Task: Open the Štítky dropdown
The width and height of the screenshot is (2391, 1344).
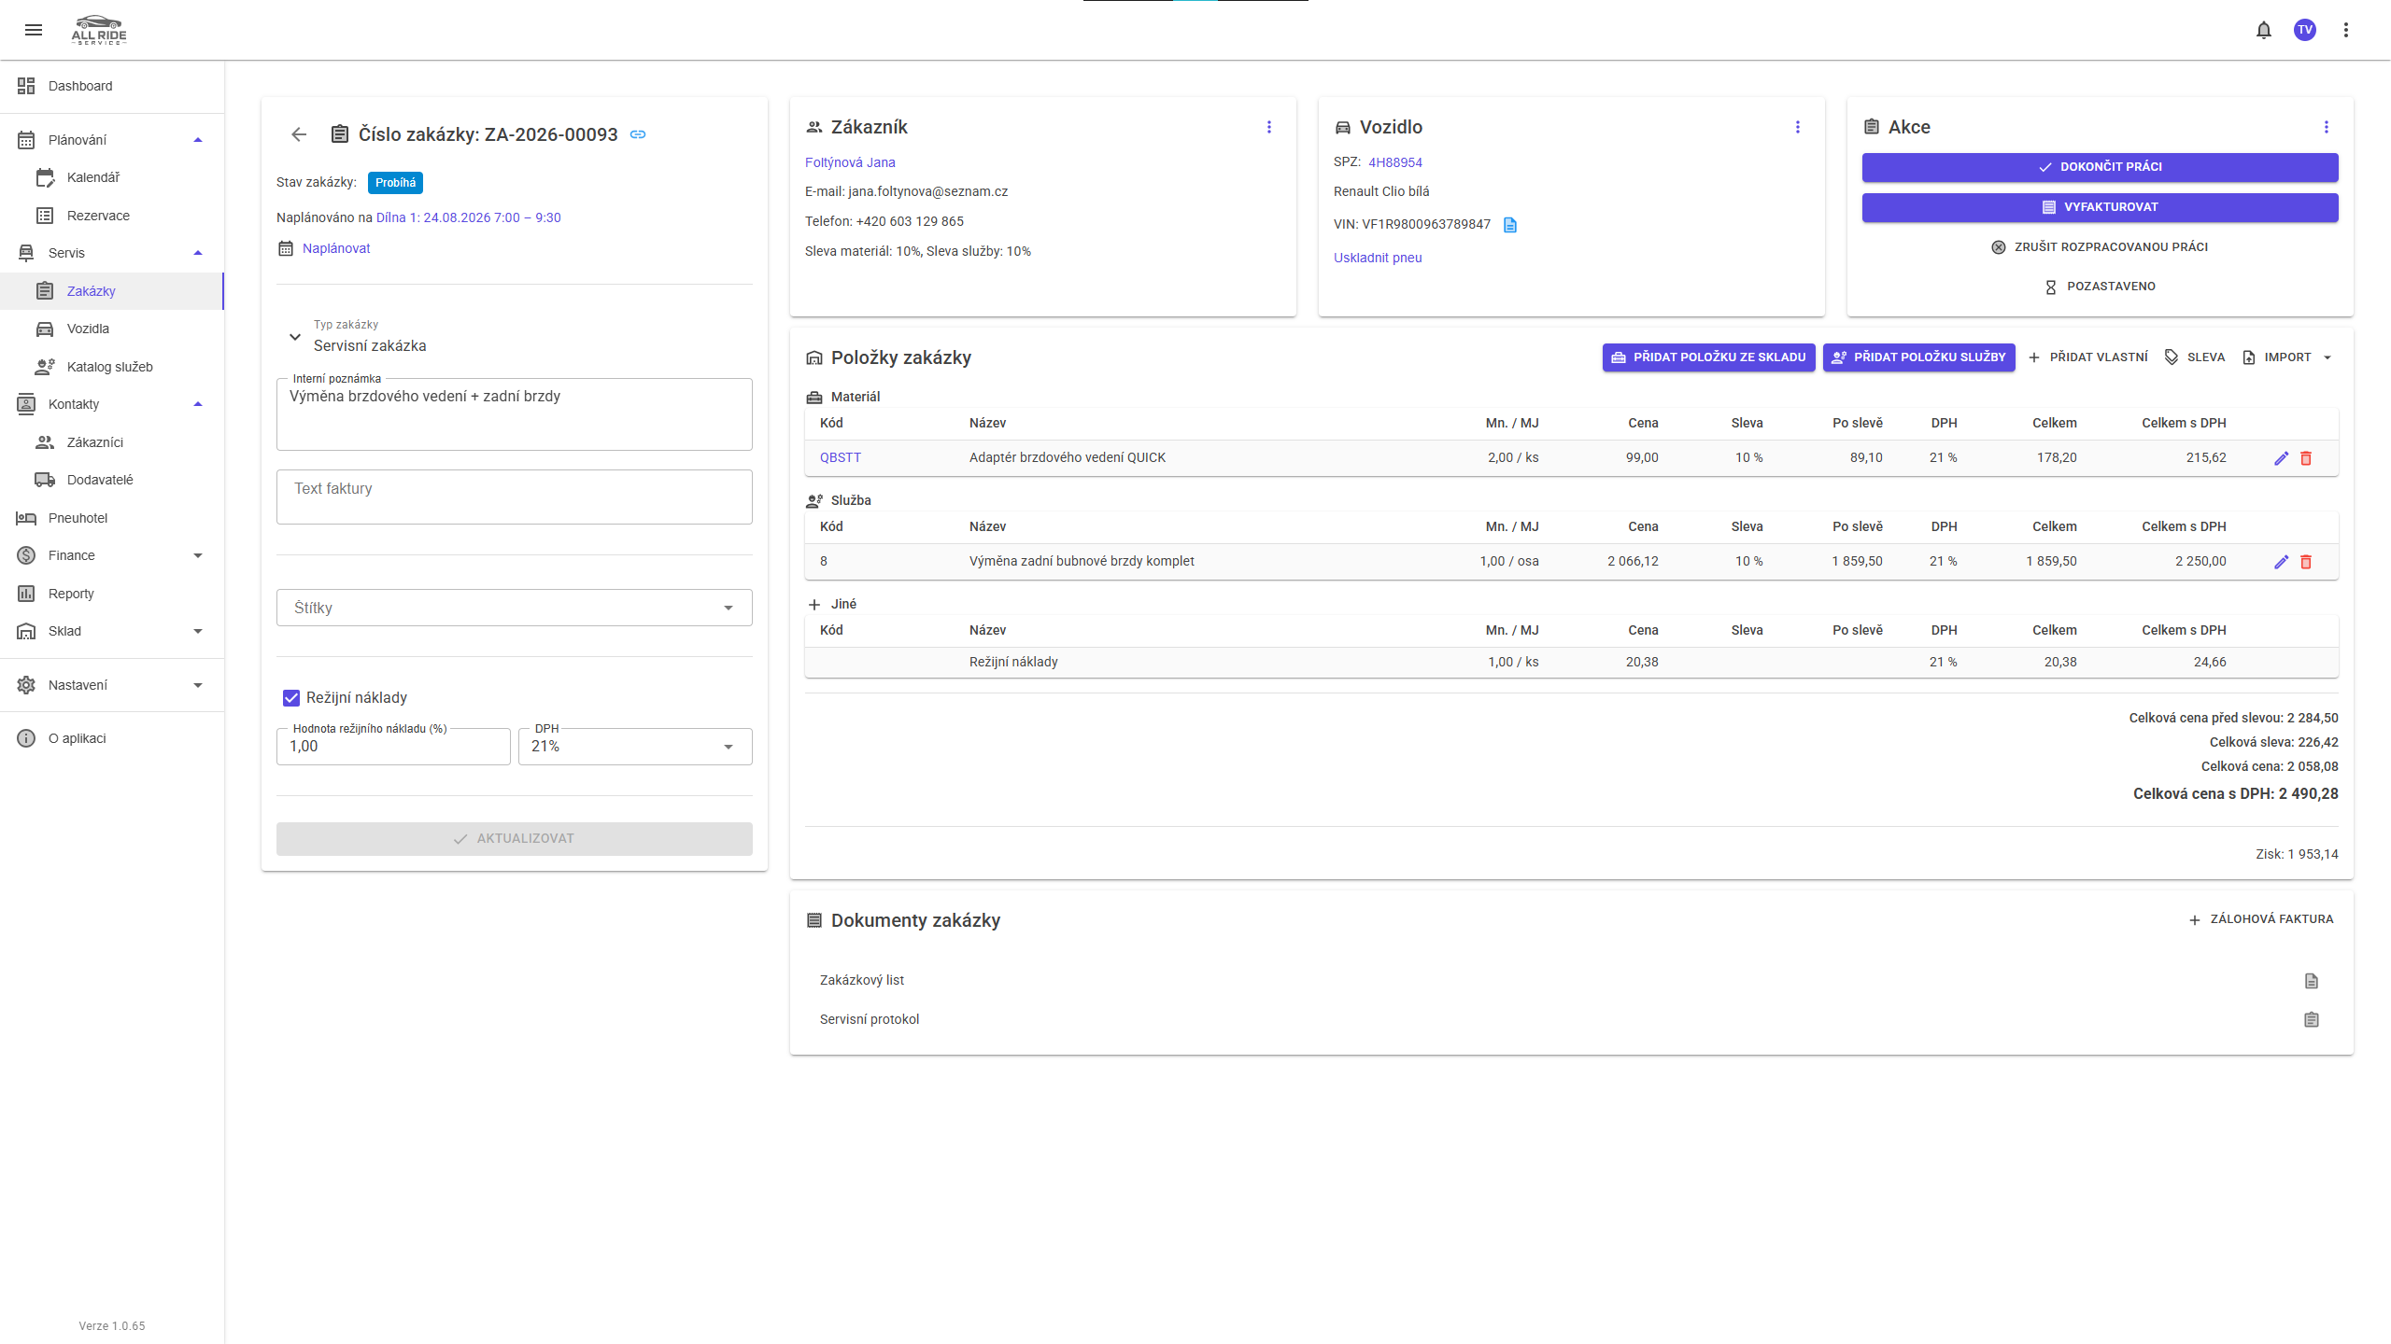Action: click(515, 608)
